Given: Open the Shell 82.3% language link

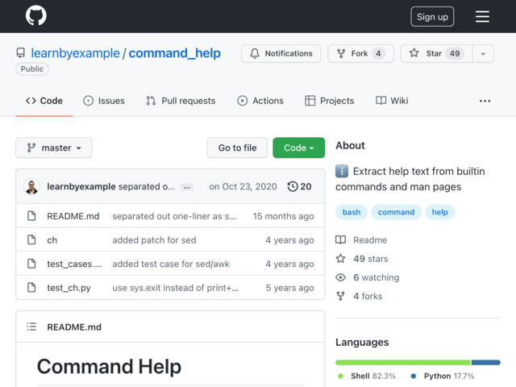Looking at the screenshot, I should (367, 376).
